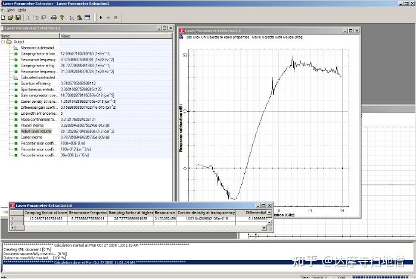Click the New document toolbar icon

[x=3, y=18]
